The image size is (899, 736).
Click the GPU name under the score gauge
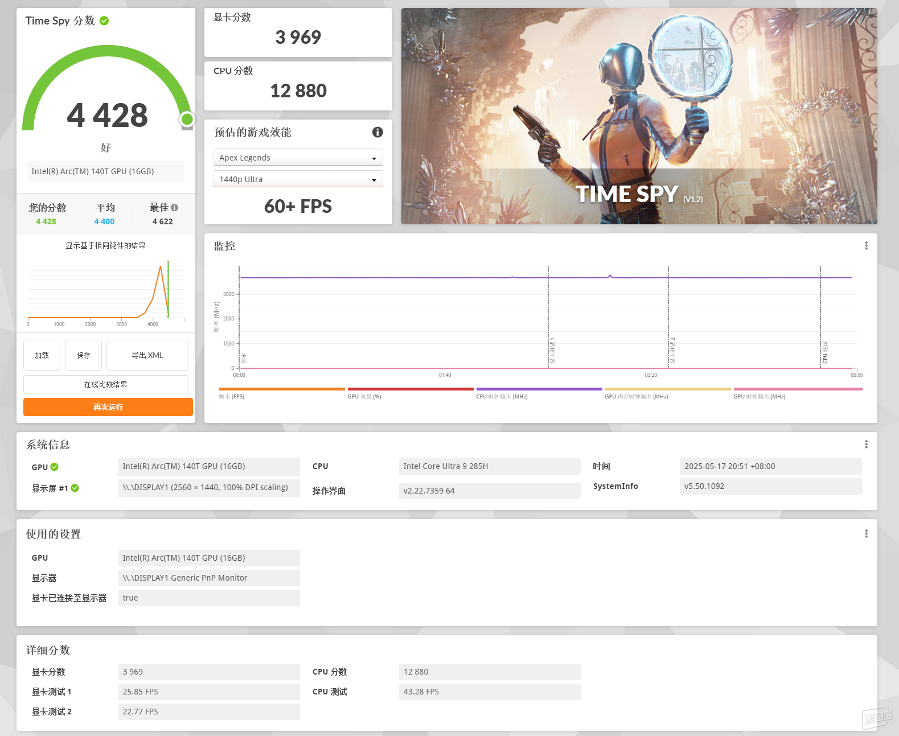coord(106,171)
